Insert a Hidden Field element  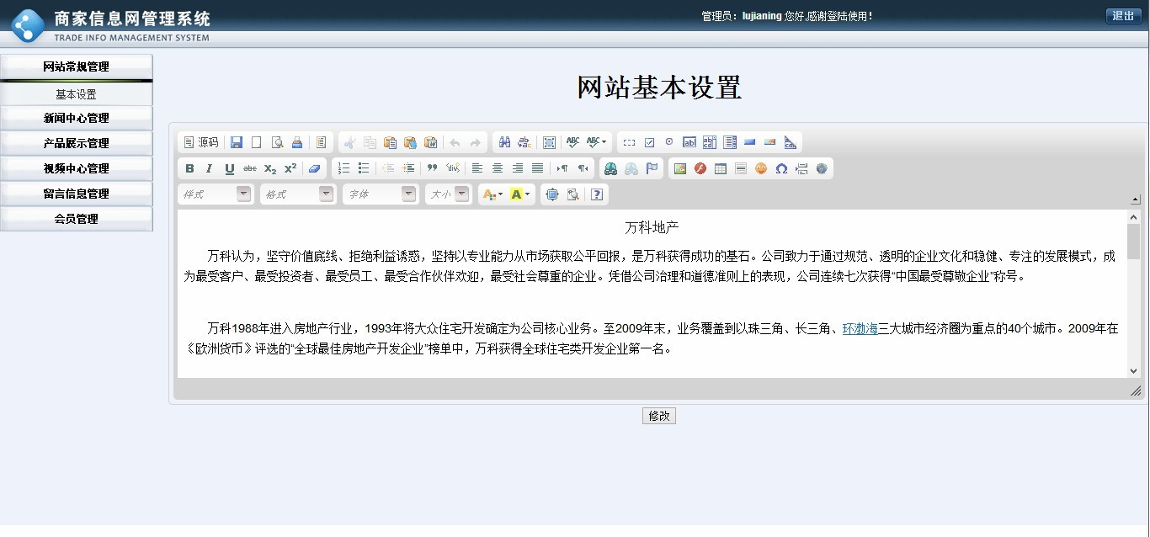(x=791, y=142)
